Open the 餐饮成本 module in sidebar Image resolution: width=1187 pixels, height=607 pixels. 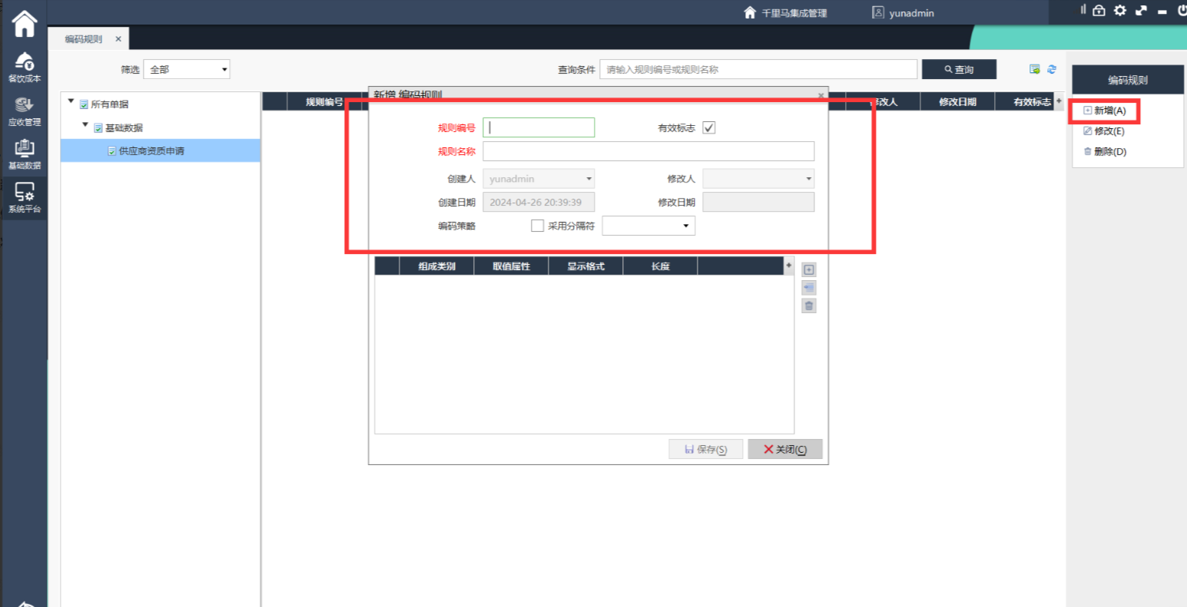tap(24, 67)
